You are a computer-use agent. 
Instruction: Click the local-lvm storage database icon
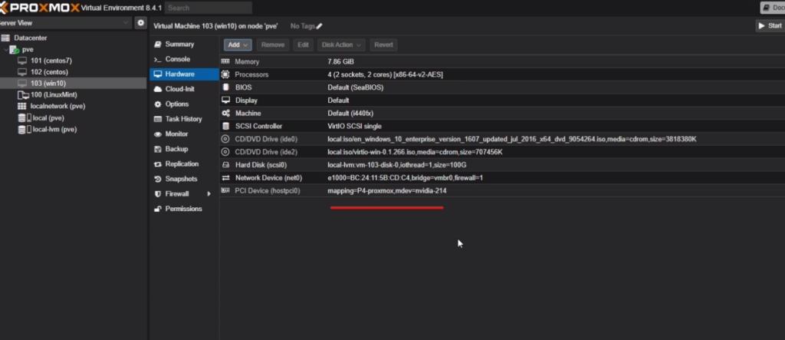[21, 130]
